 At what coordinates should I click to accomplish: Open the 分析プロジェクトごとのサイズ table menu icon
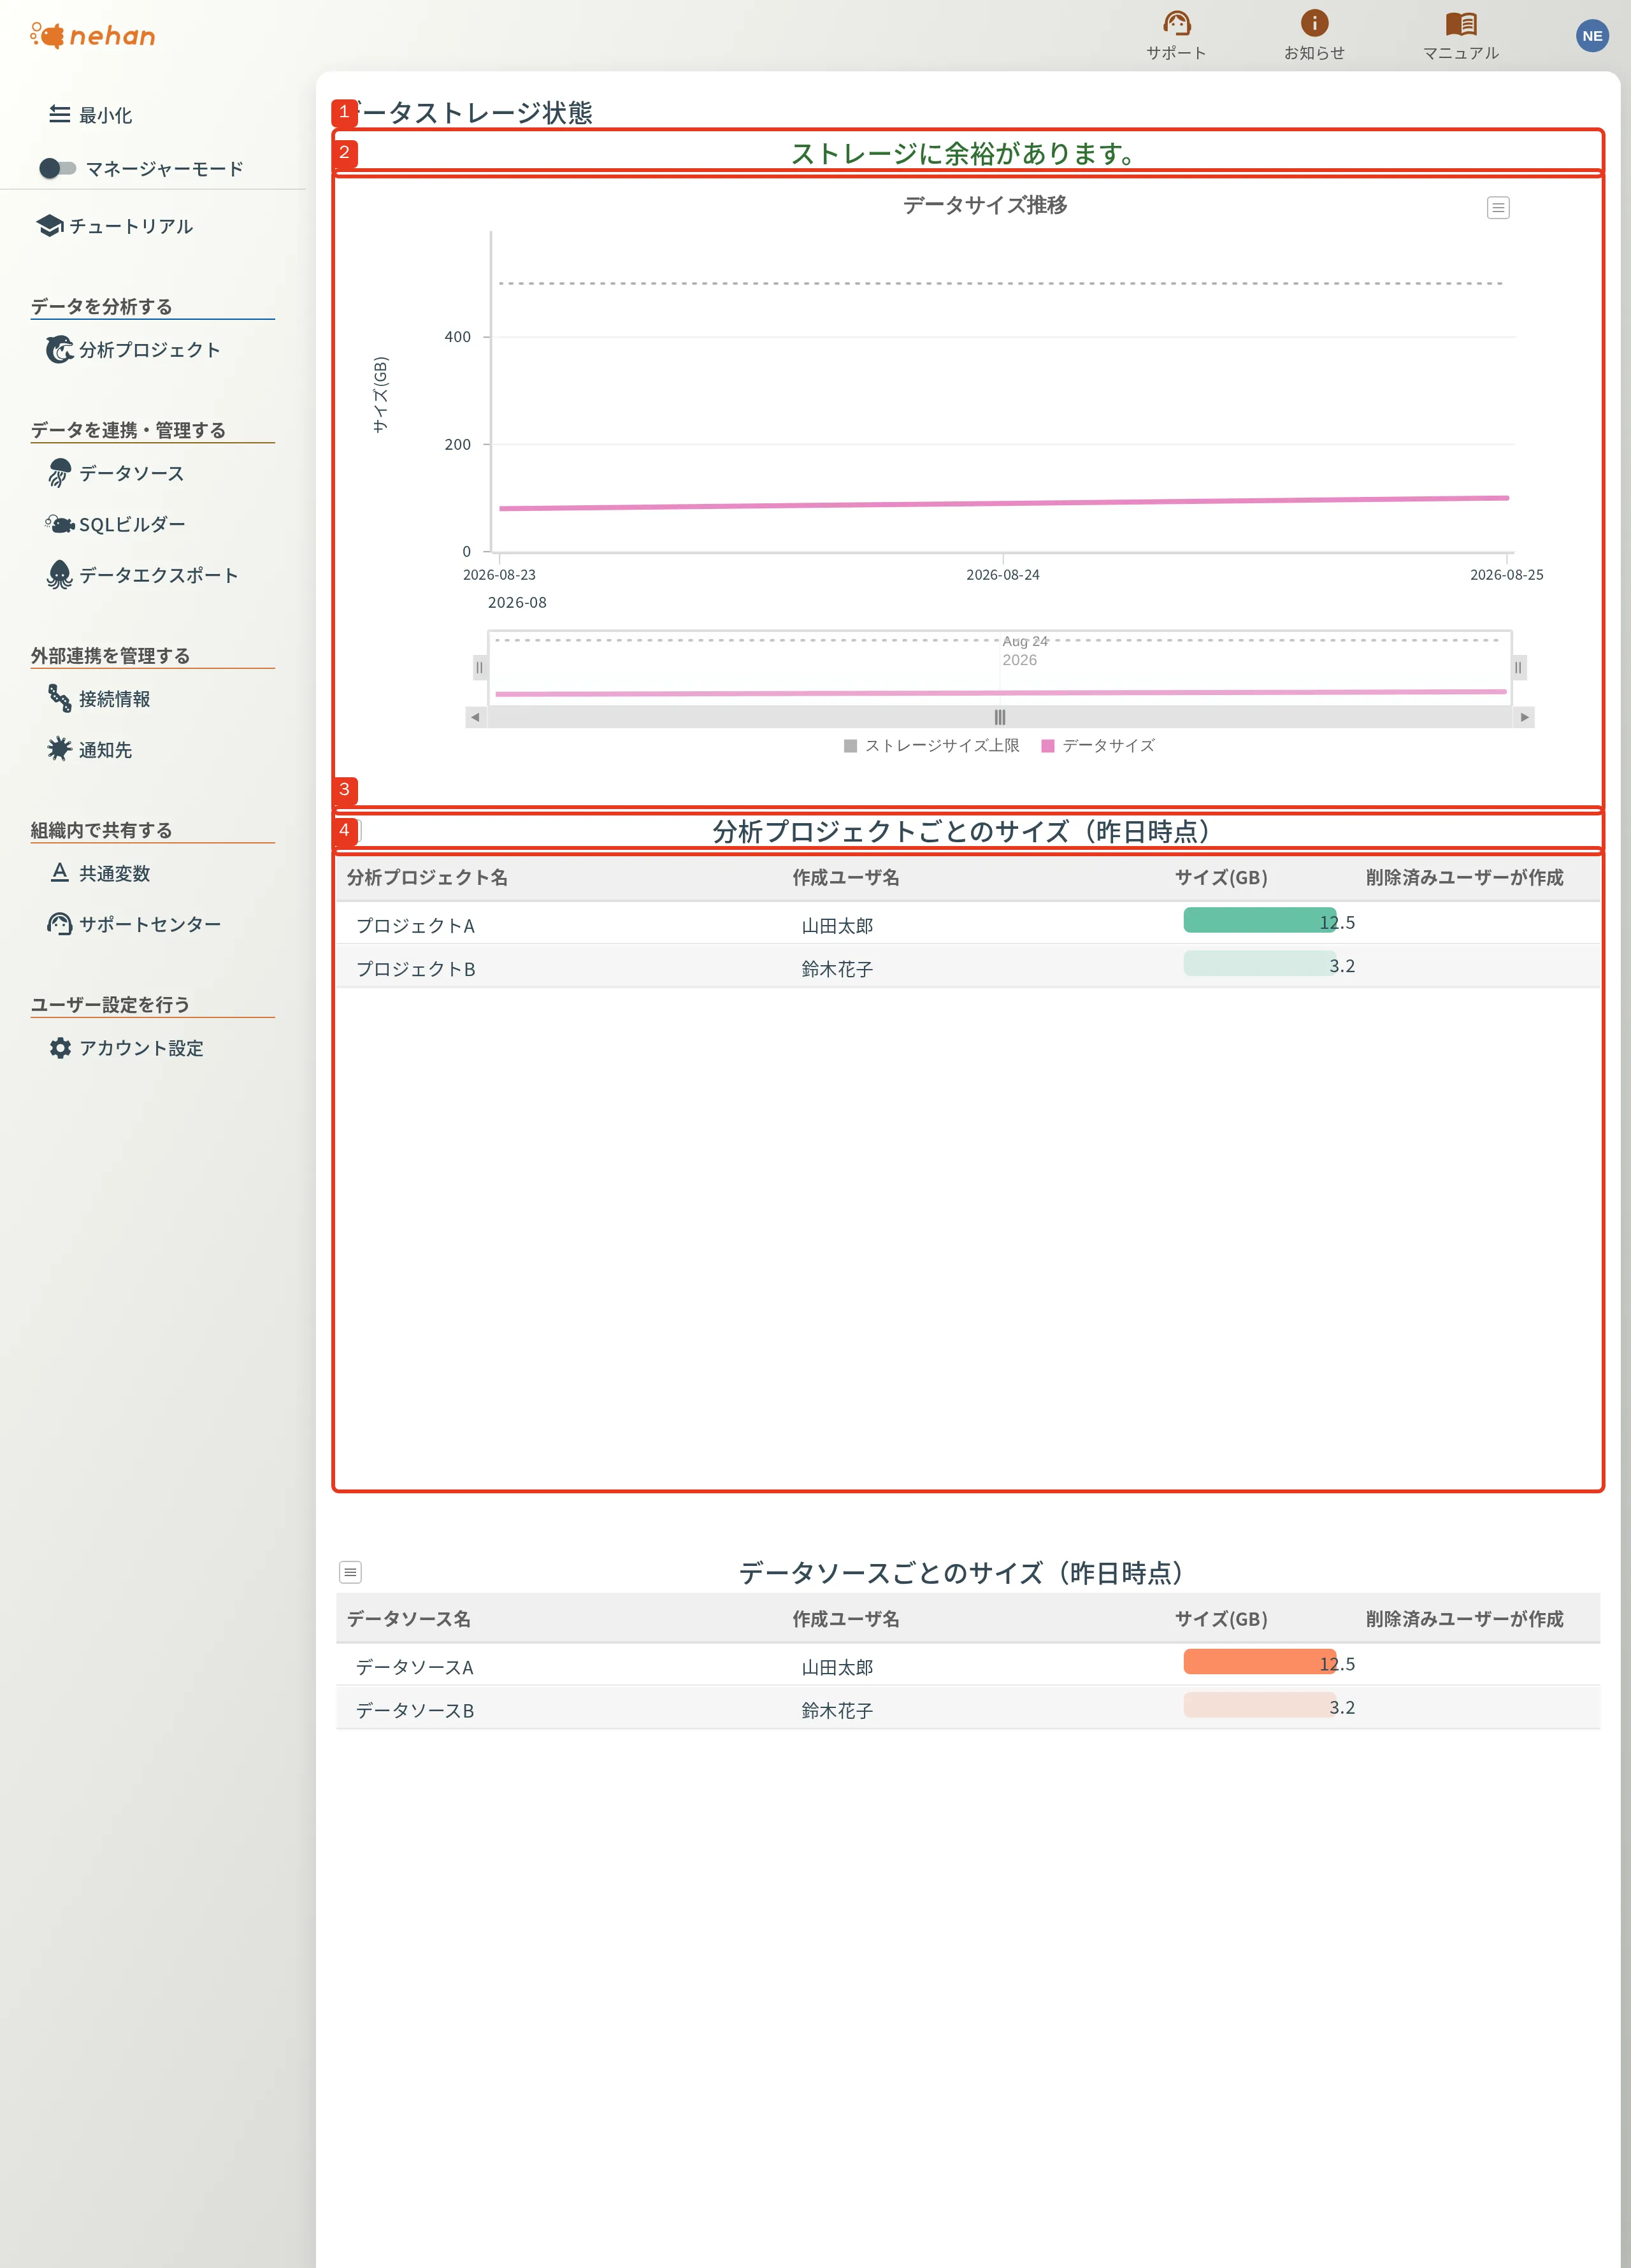351,831
